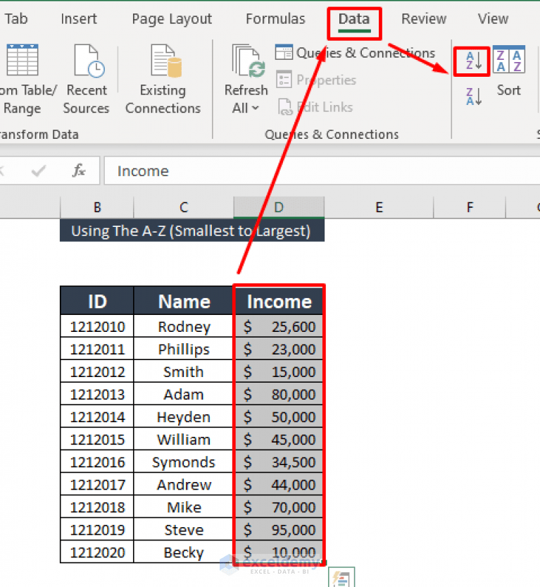Switch to the View tab
540x587 pixels.
(x=493, y=19)
